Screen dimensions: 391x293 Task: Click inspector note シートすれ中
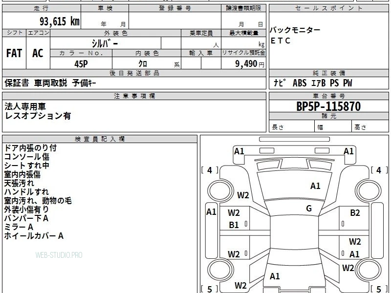pos(27,166)
